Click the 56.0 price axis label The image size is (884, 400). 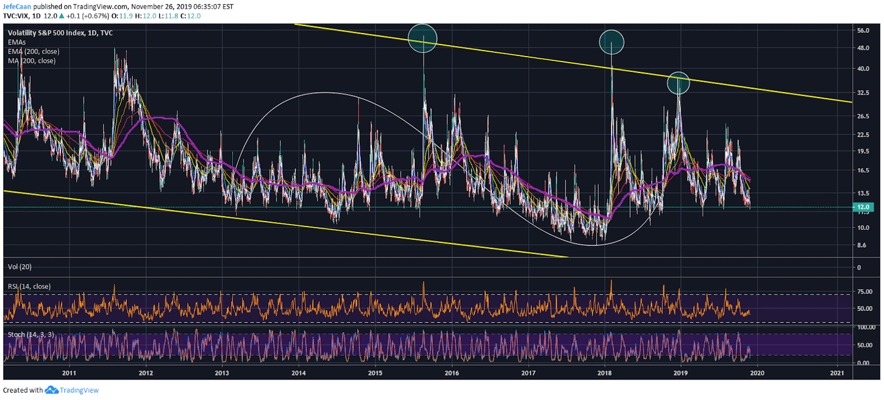(863, 30)
